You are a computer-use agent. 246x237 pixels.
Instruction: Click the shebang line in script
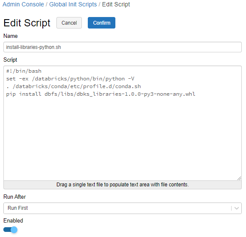click(24, 71)
